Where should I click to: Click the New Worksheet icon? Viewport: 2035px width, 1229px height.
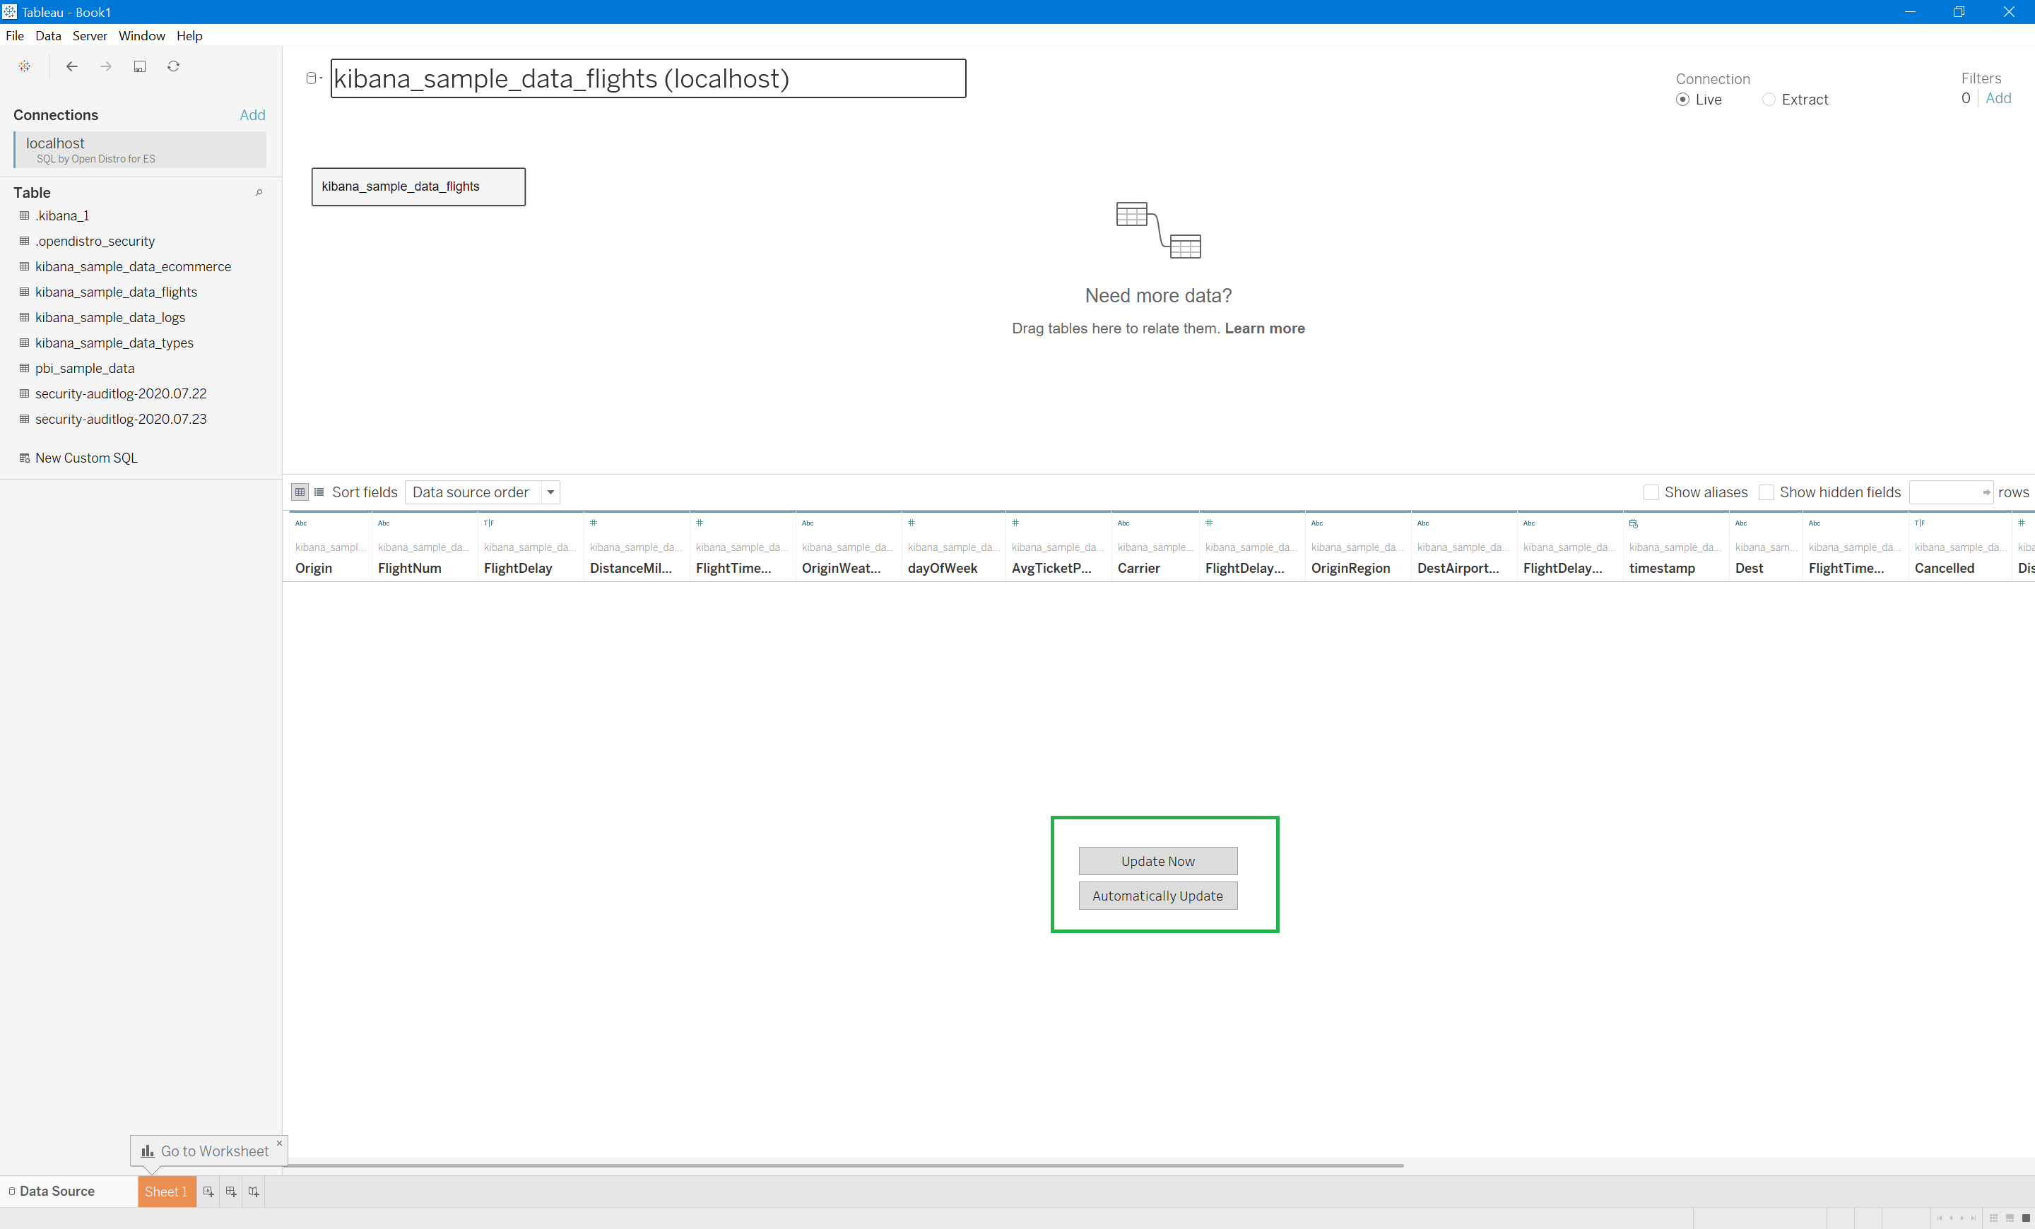(x=208, y=1191)
